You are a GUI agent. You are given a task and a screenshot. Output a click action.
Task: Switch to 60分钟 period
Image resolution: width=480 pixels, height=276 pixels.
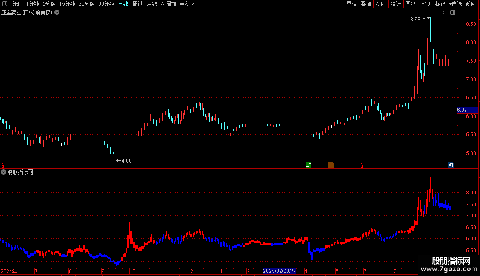(106, 4)
